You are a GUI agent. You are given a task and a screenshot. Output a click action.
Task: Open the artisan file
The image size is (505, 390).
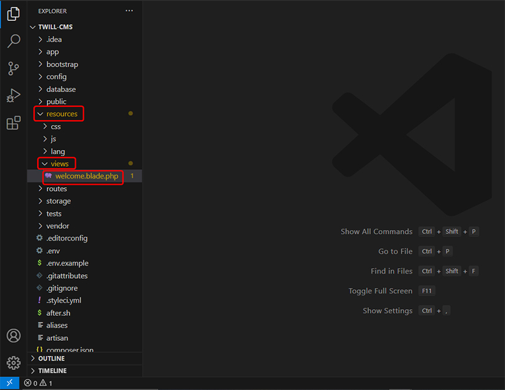pos(57,338)
